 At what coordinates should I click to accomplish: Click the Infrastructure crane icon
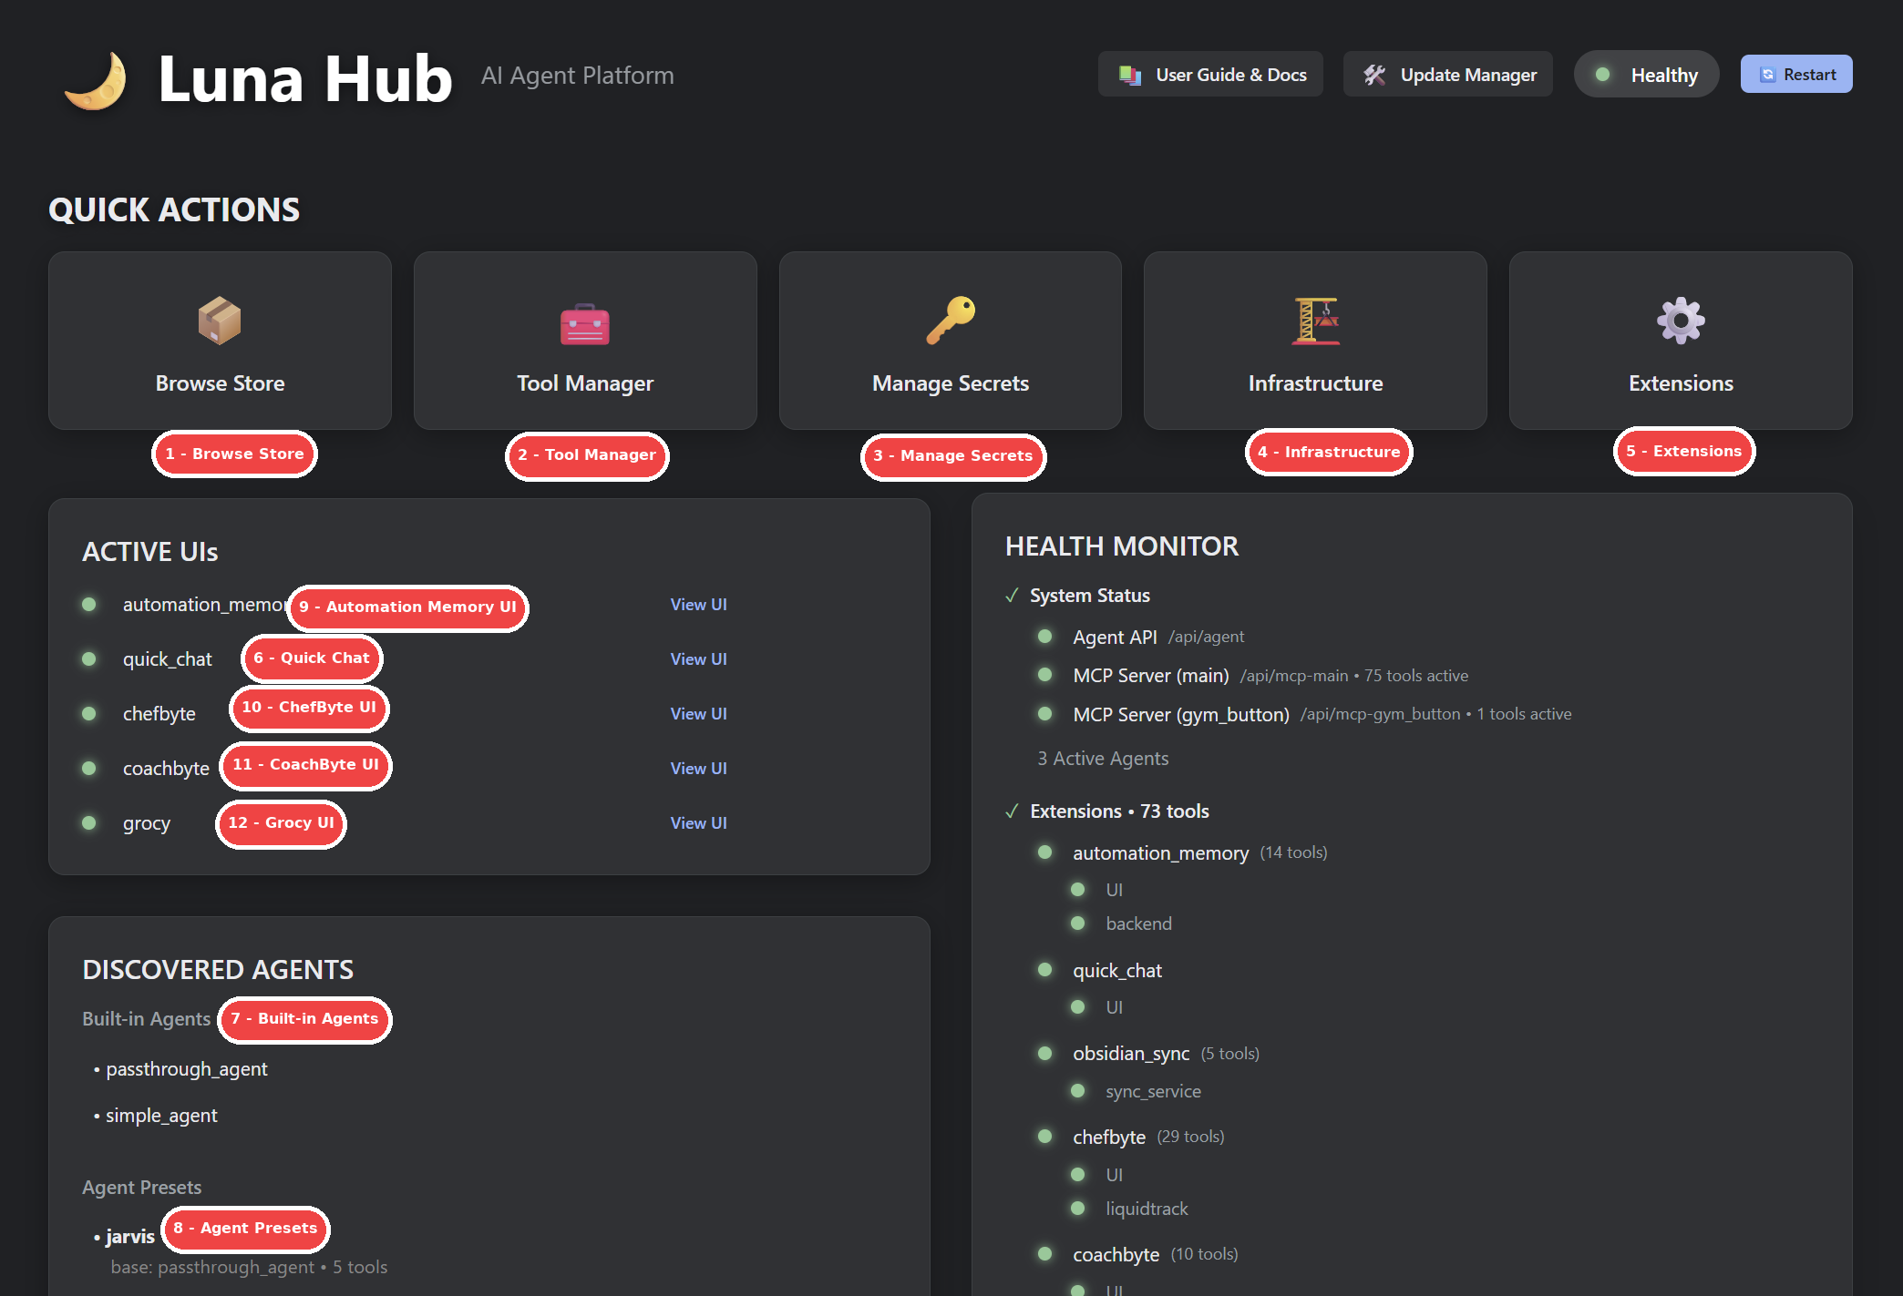[x=1316, y=321]
